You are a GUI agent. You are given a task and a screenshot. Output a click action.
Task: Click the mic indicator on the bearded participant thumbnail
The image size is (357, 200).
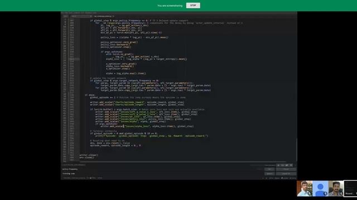click(341, 193)
